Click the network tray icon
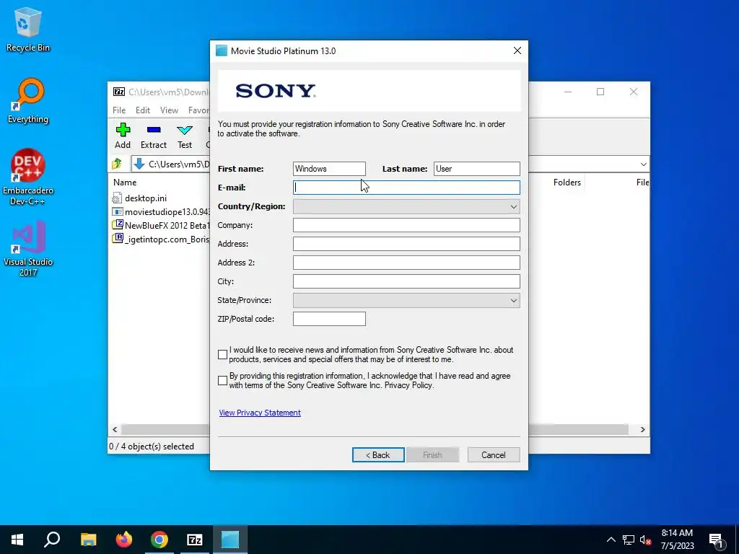Viewport: 739px width, 554px height. [629, 540]
